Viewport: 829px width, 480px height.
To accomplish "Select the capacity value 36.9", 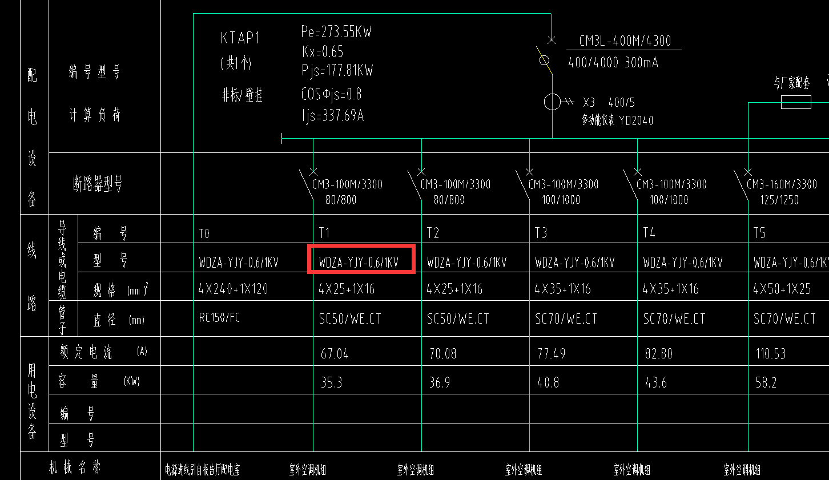I will coord(440,382).
